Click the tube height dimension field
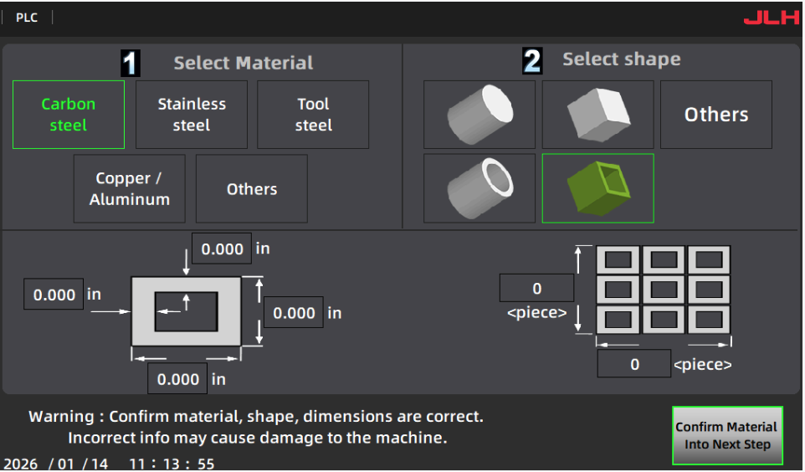805x472 pixels. pos(294,313)
